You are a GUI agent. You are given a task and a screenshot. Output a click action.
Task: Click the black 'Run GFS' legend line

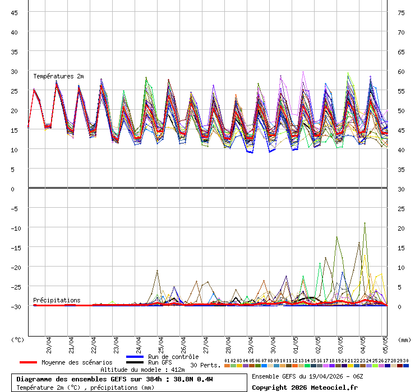(135, 362)
